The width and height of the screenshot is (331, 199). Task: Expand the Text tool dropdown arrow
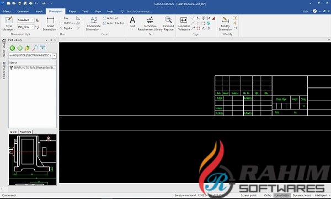(132, 29)
